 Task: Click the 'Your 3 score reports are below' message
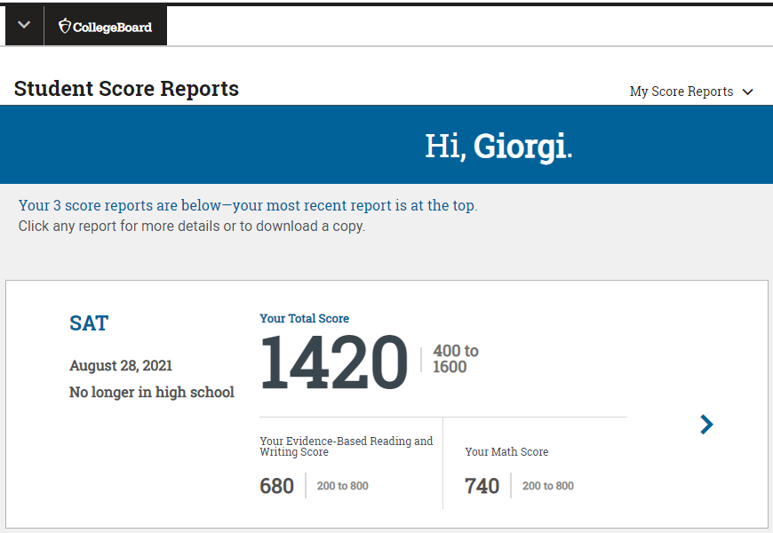pyautogui.click(x=247, y=205)
